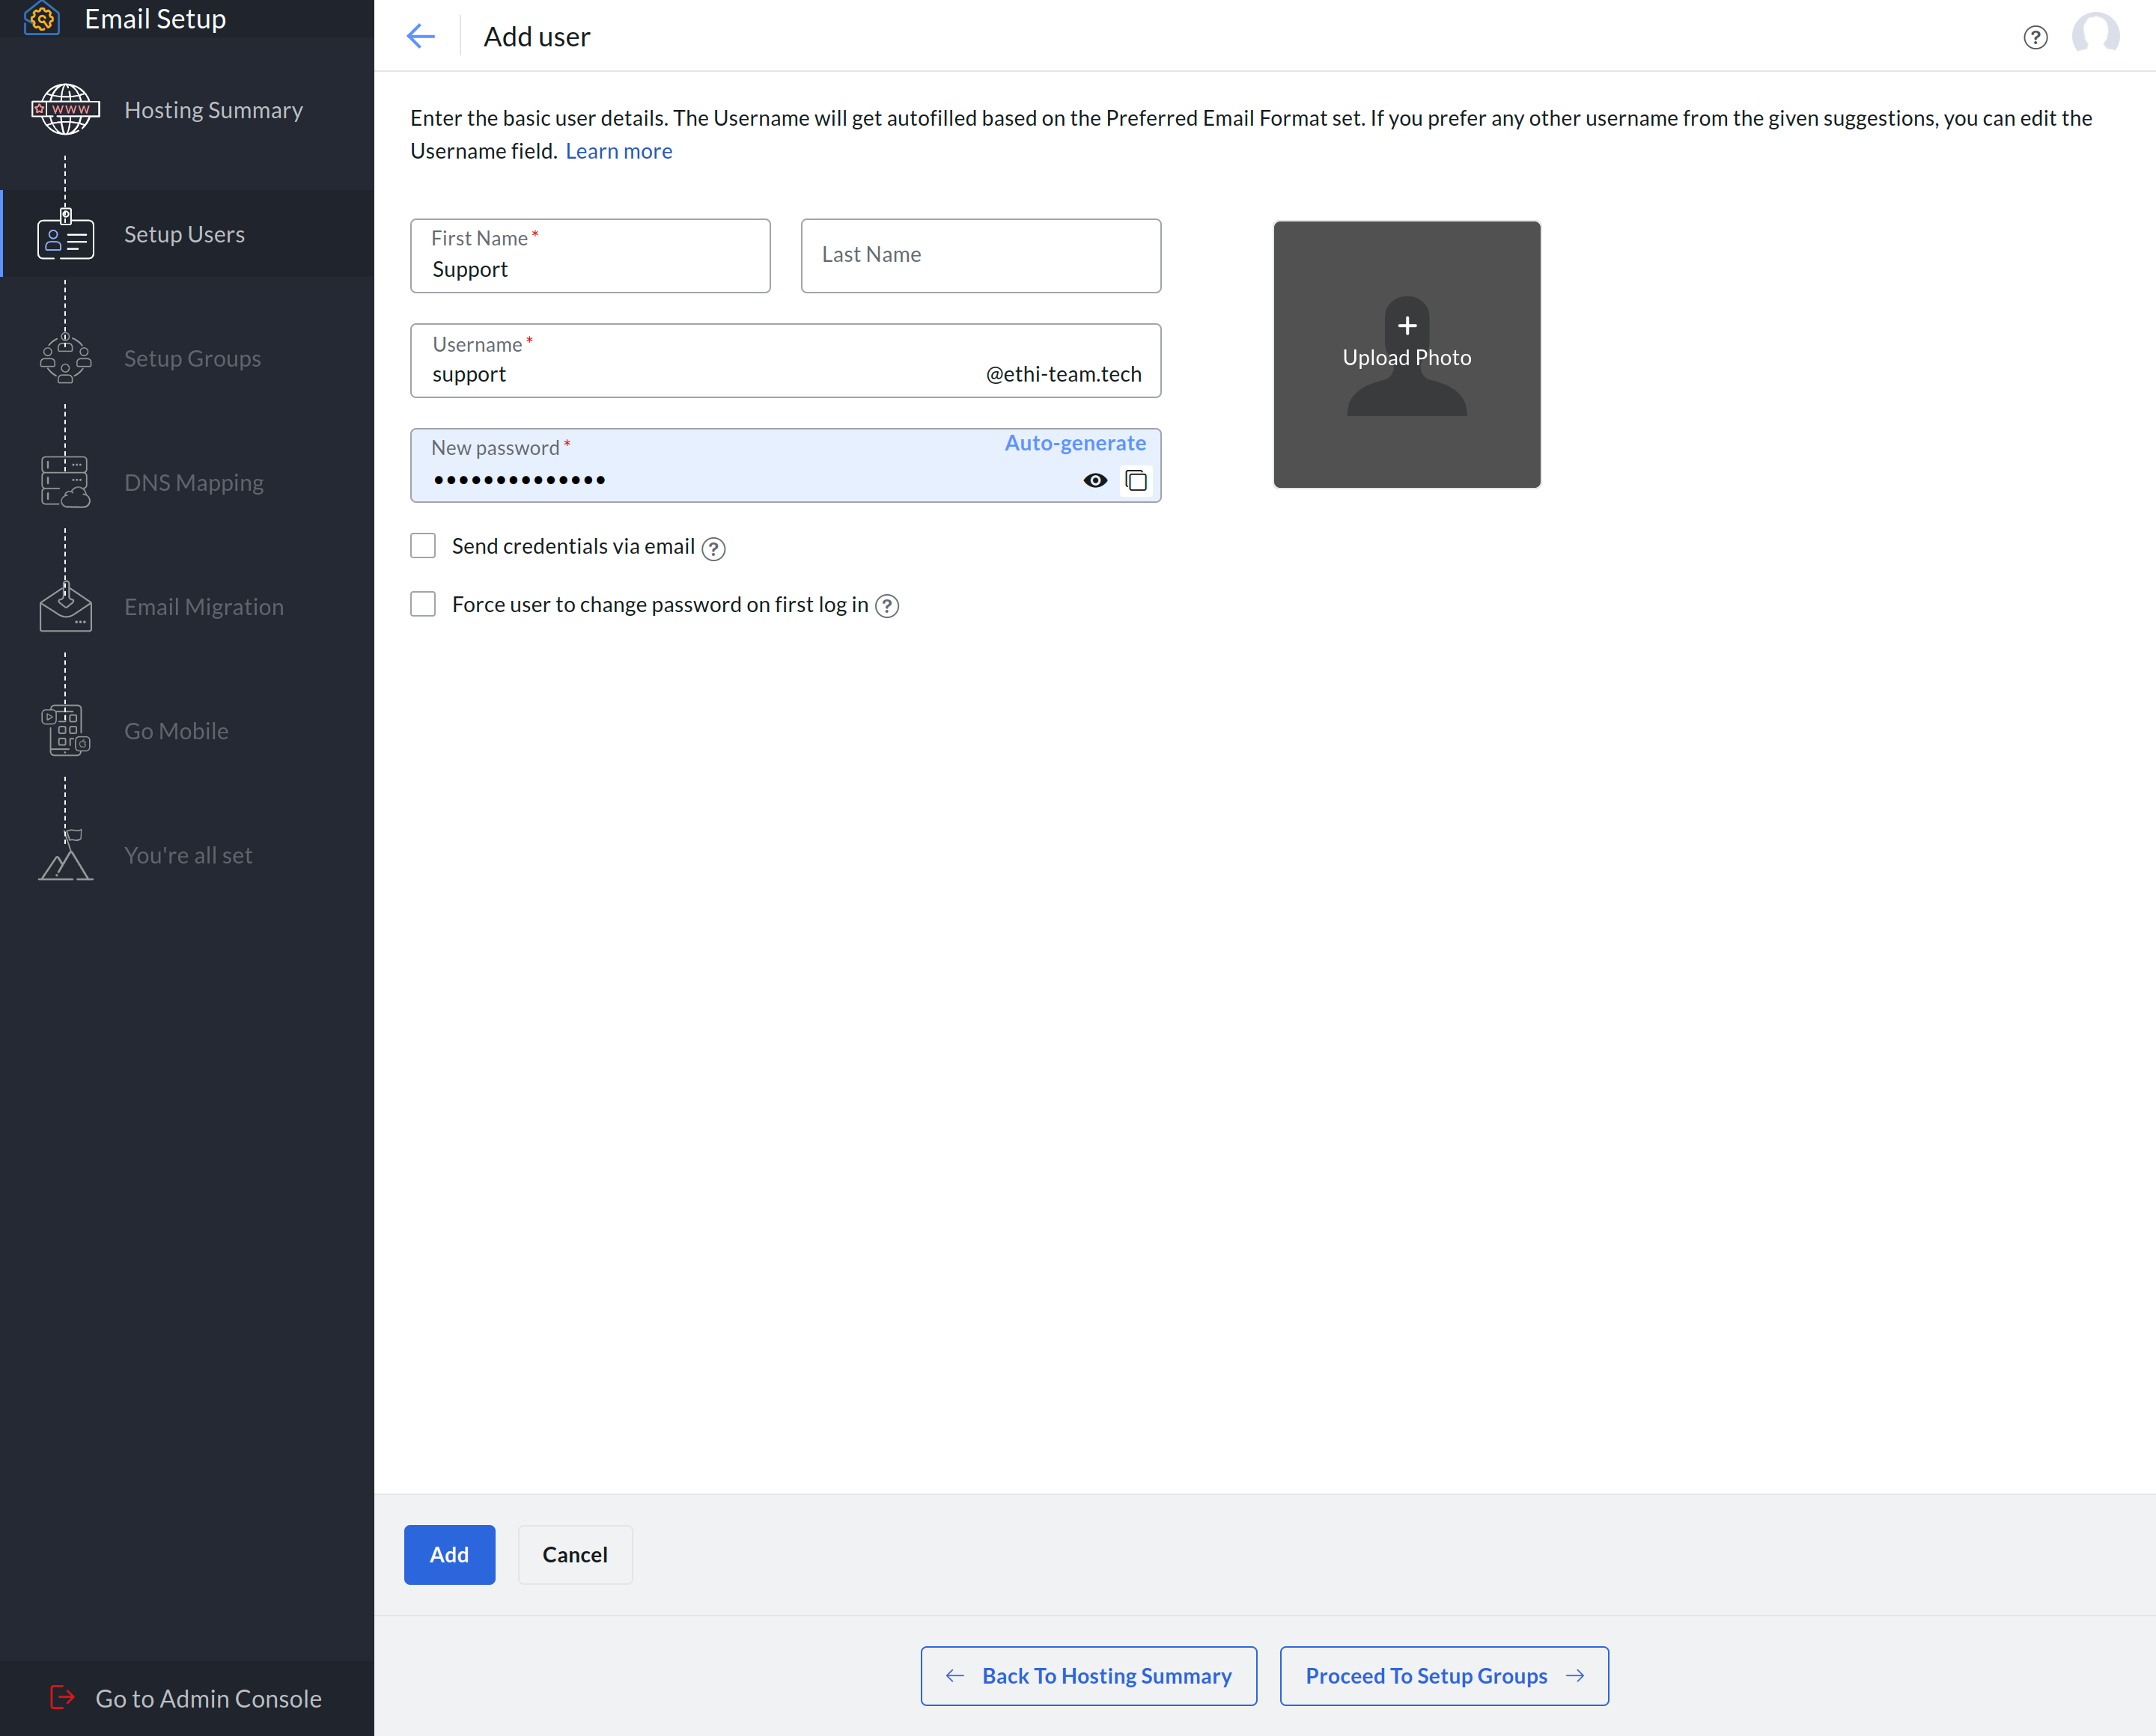Click help icon beside Send credentials
This screenshot has width=2156, height=1736.
[713, 548]
